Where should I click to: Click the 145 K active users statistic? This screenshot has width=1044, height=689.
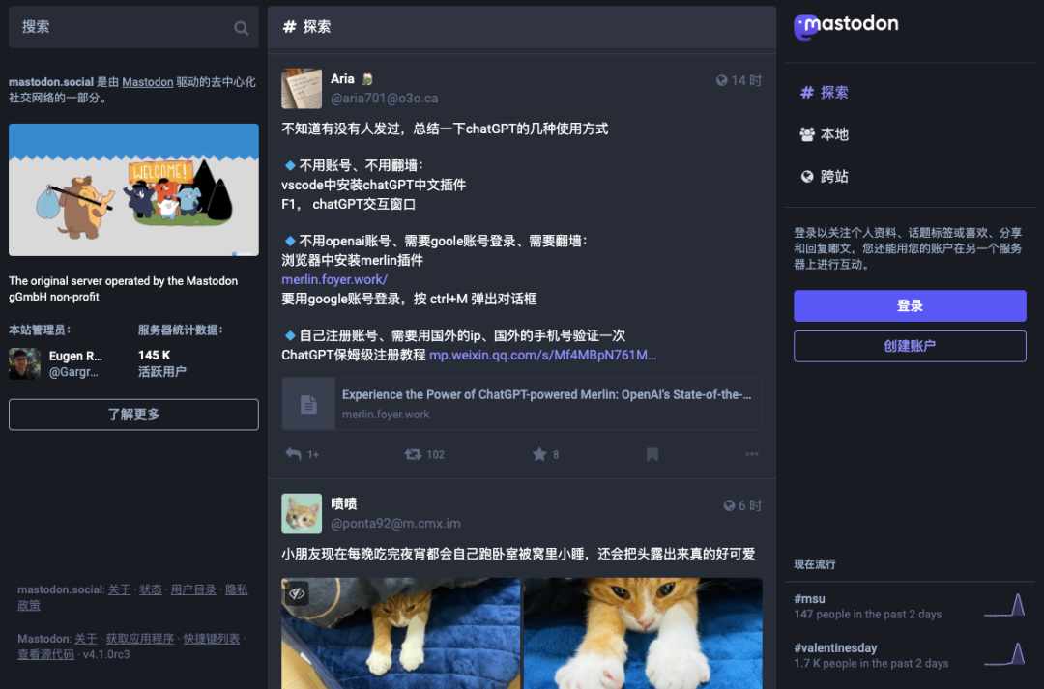(161, 362)
